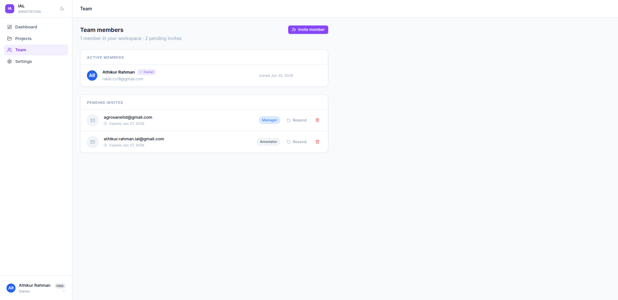Image resolution: width=618 pixels, height=300 pixels.
Task: Click the IA workspace logo
Action: click(x=10, y=9)
